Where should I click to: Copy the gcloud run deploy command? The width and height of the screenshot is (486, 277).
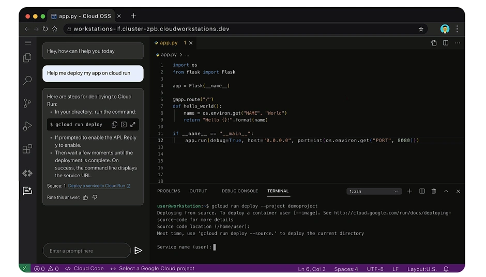pyautogui.click(x=114, y=125)
